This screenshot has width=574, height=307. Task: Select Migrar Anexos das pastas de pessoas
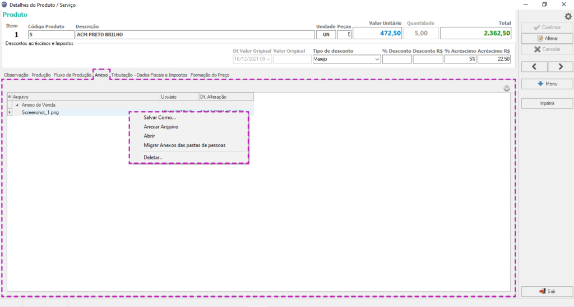[184, 145]
